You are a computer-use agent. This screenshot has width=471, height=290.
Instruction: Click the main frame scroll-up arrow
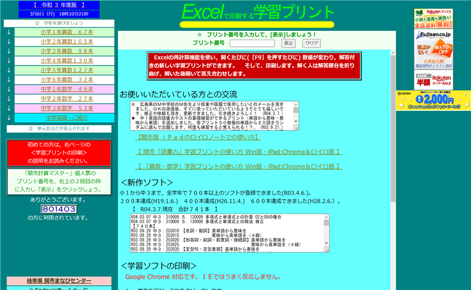[x=393, y=53]
